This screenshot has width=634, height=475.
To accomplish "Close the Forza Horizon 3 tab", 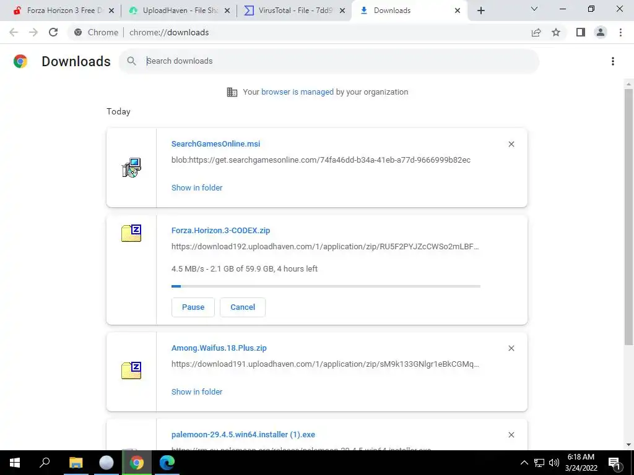I will pyautogui.click(x=111, y=11).
